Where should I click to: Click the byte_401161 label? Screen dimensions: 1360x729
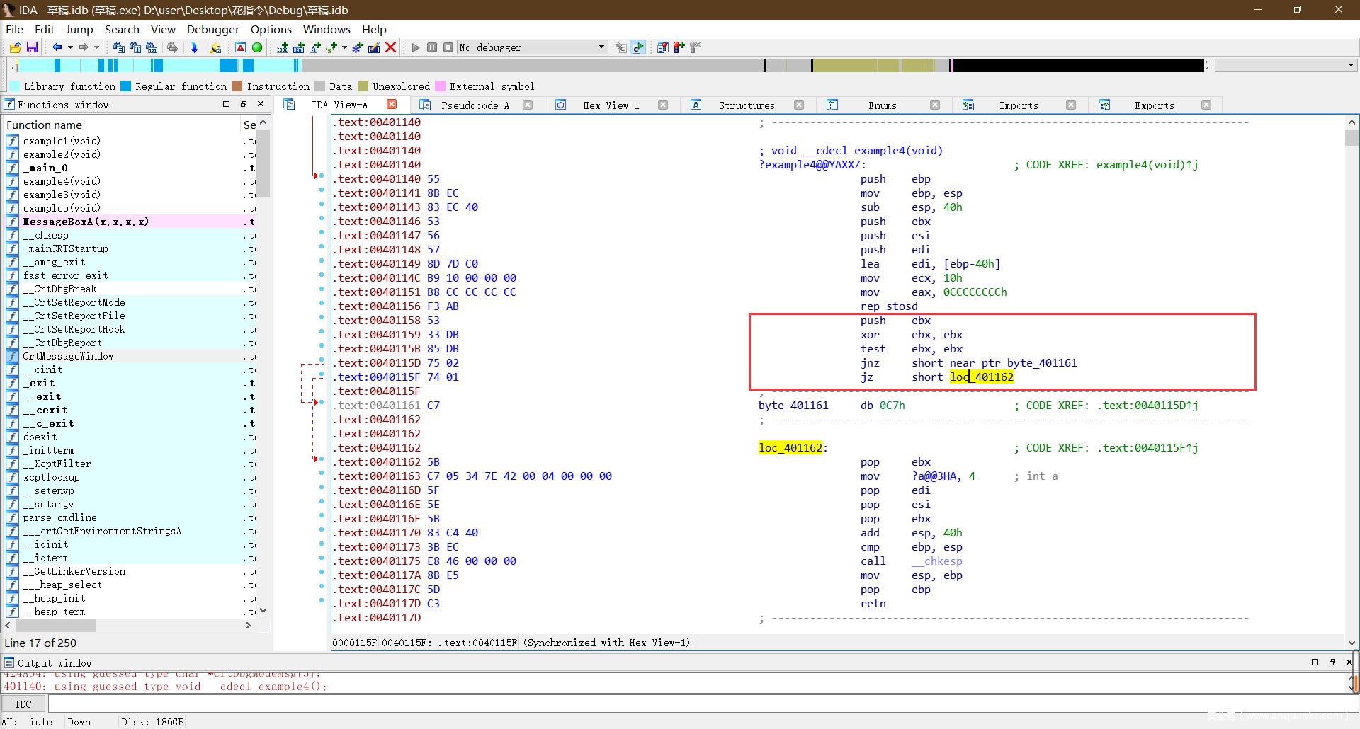coord(793,406)
